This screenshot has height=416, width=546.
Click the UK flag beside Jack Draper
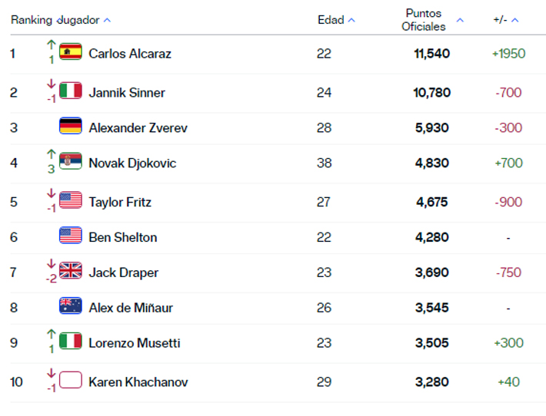(x=71, y=271)
